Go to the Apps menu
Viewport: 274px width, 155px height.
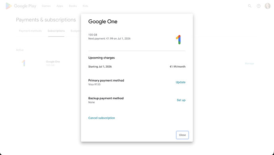tap(60, 6)
